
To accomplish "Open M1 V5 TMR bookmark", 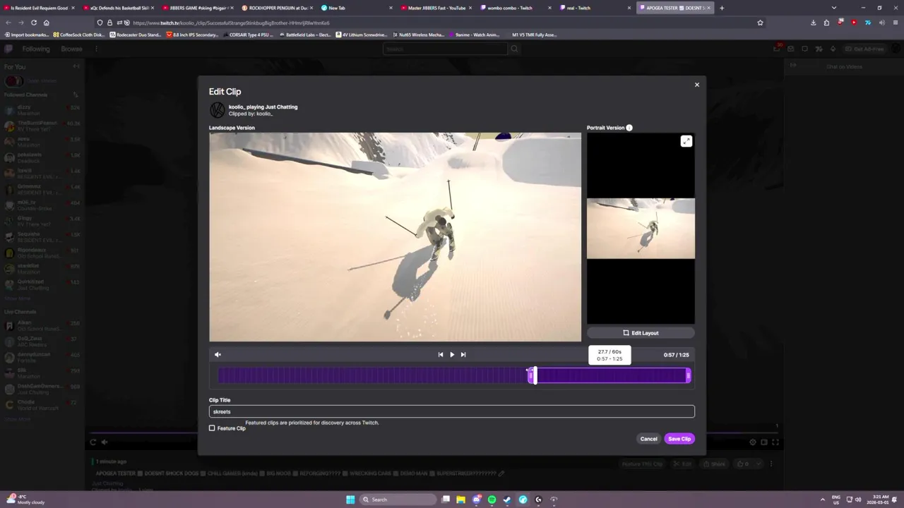I will tap(534, 35).
